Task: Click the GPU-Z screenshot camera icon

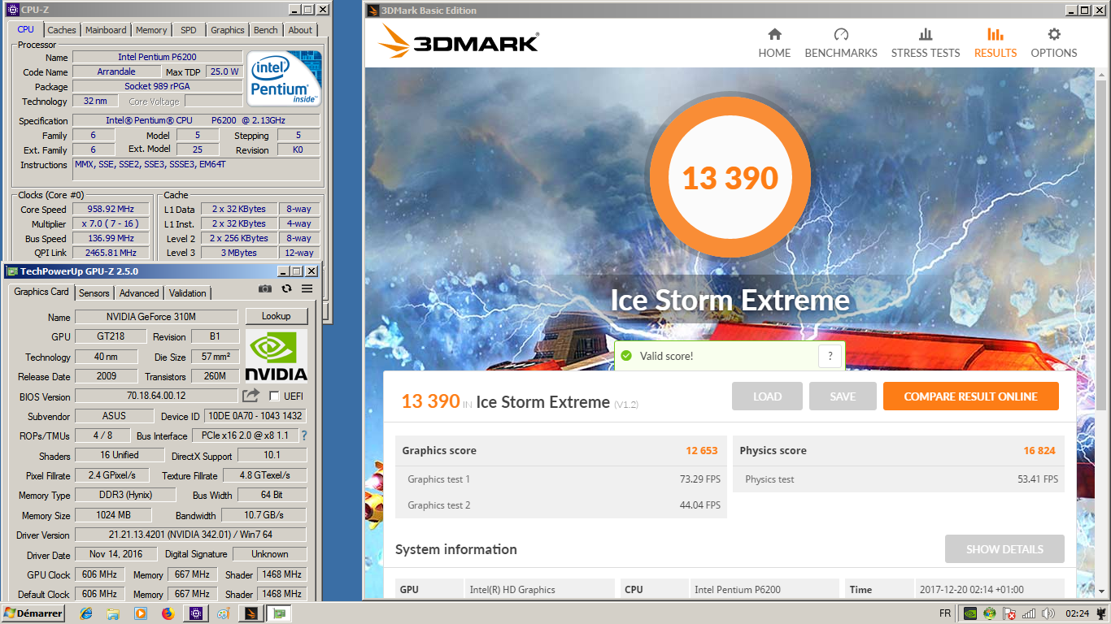Action: click(265, 288)
